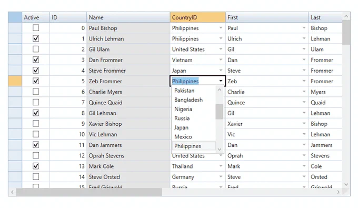This screenshot has height=208, width=358.
Task: Click the Name column header
Action: tap(128, 17)
